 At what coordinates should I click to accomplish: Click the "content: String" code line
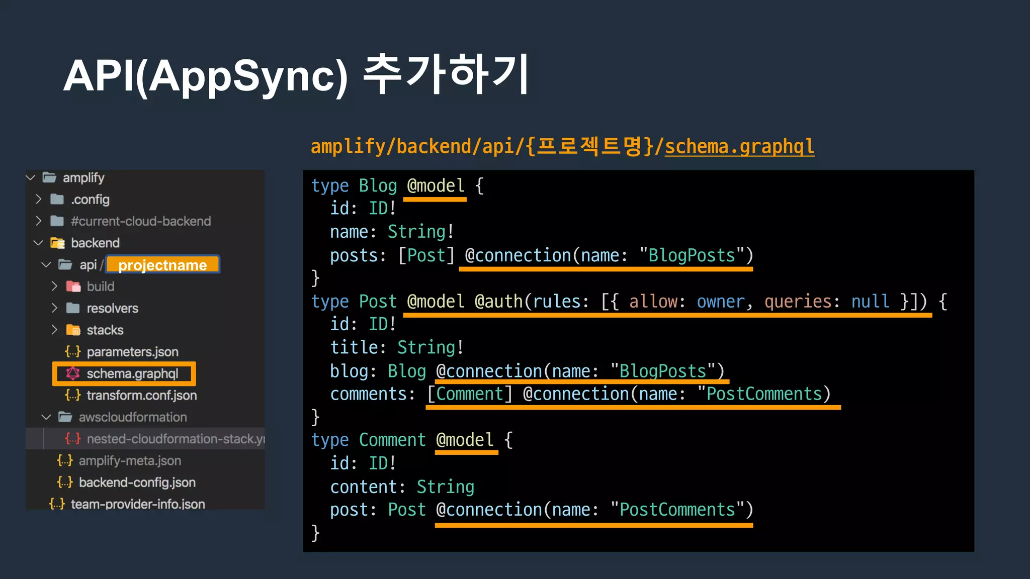pyautogui.click(x=402, y=487)
